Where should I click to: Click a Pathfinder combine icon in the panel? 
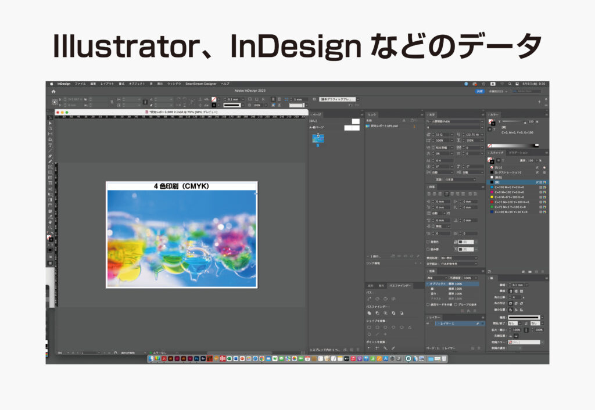tap(370, 312)
